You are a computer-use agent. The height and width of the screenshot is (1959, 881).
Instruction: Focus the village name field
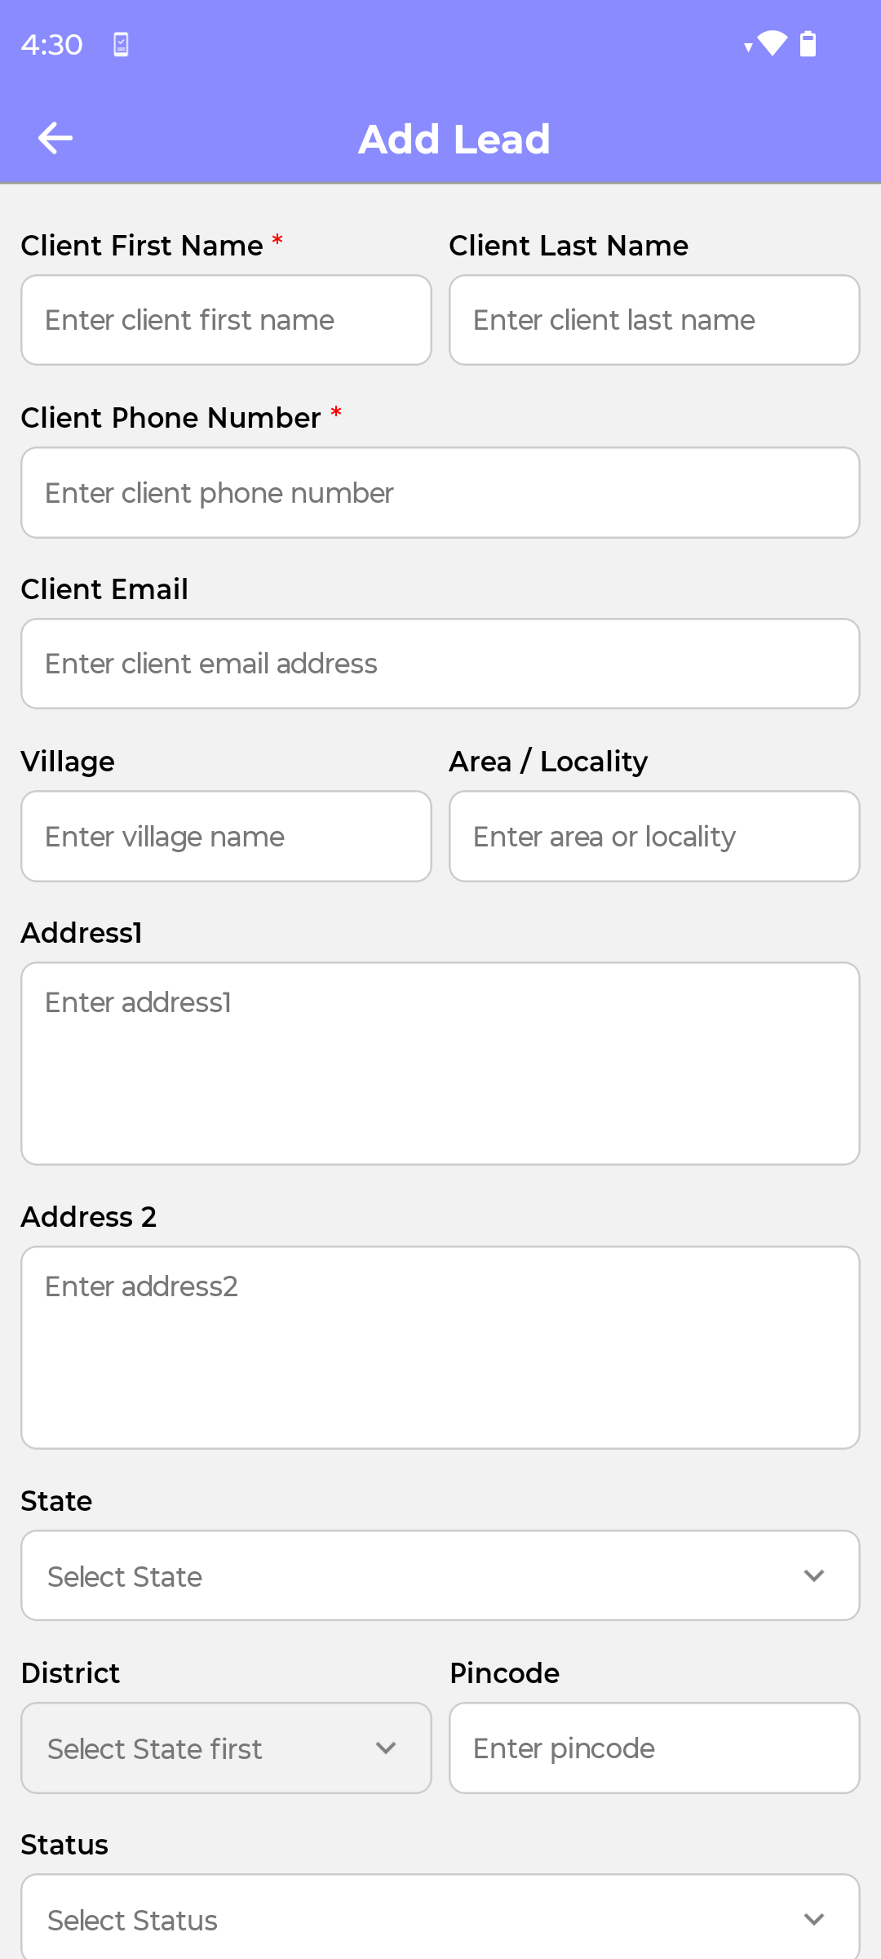[x=226, y=836]
